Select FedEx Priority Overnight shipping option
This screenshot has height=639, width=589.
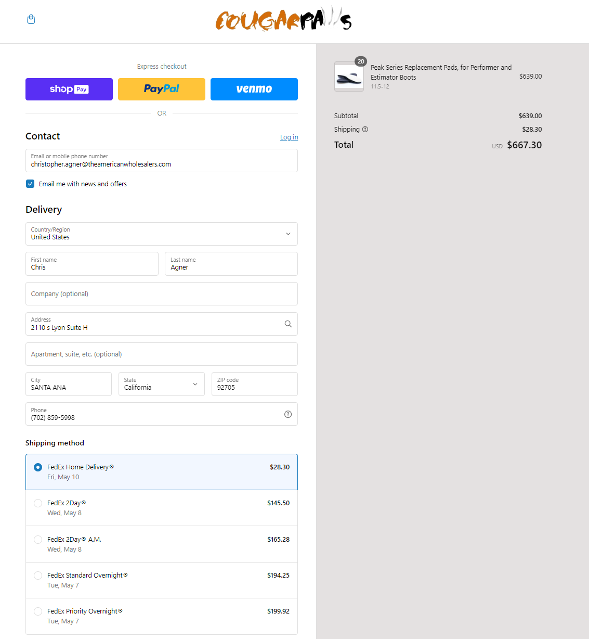click(x=162, y=616)
